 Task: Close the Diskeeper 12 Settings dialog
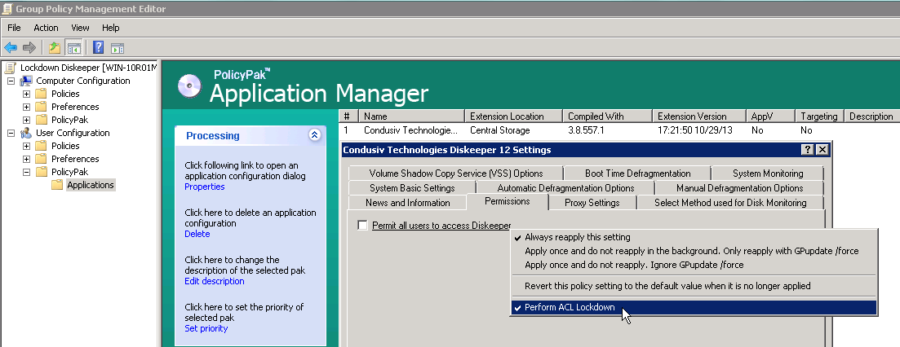click(822, 149)
